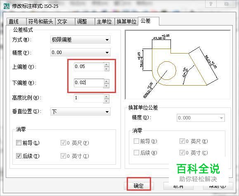
Task: Decrease 上偏差 value with down arrow
Action: pos(106,69)
